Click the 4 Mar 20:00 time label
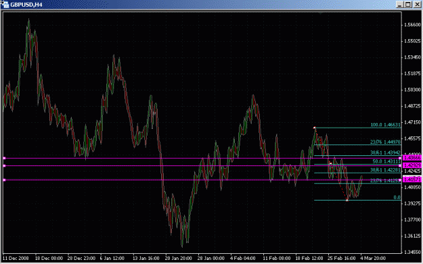This screenshot has height=264, width=423. 373,259
